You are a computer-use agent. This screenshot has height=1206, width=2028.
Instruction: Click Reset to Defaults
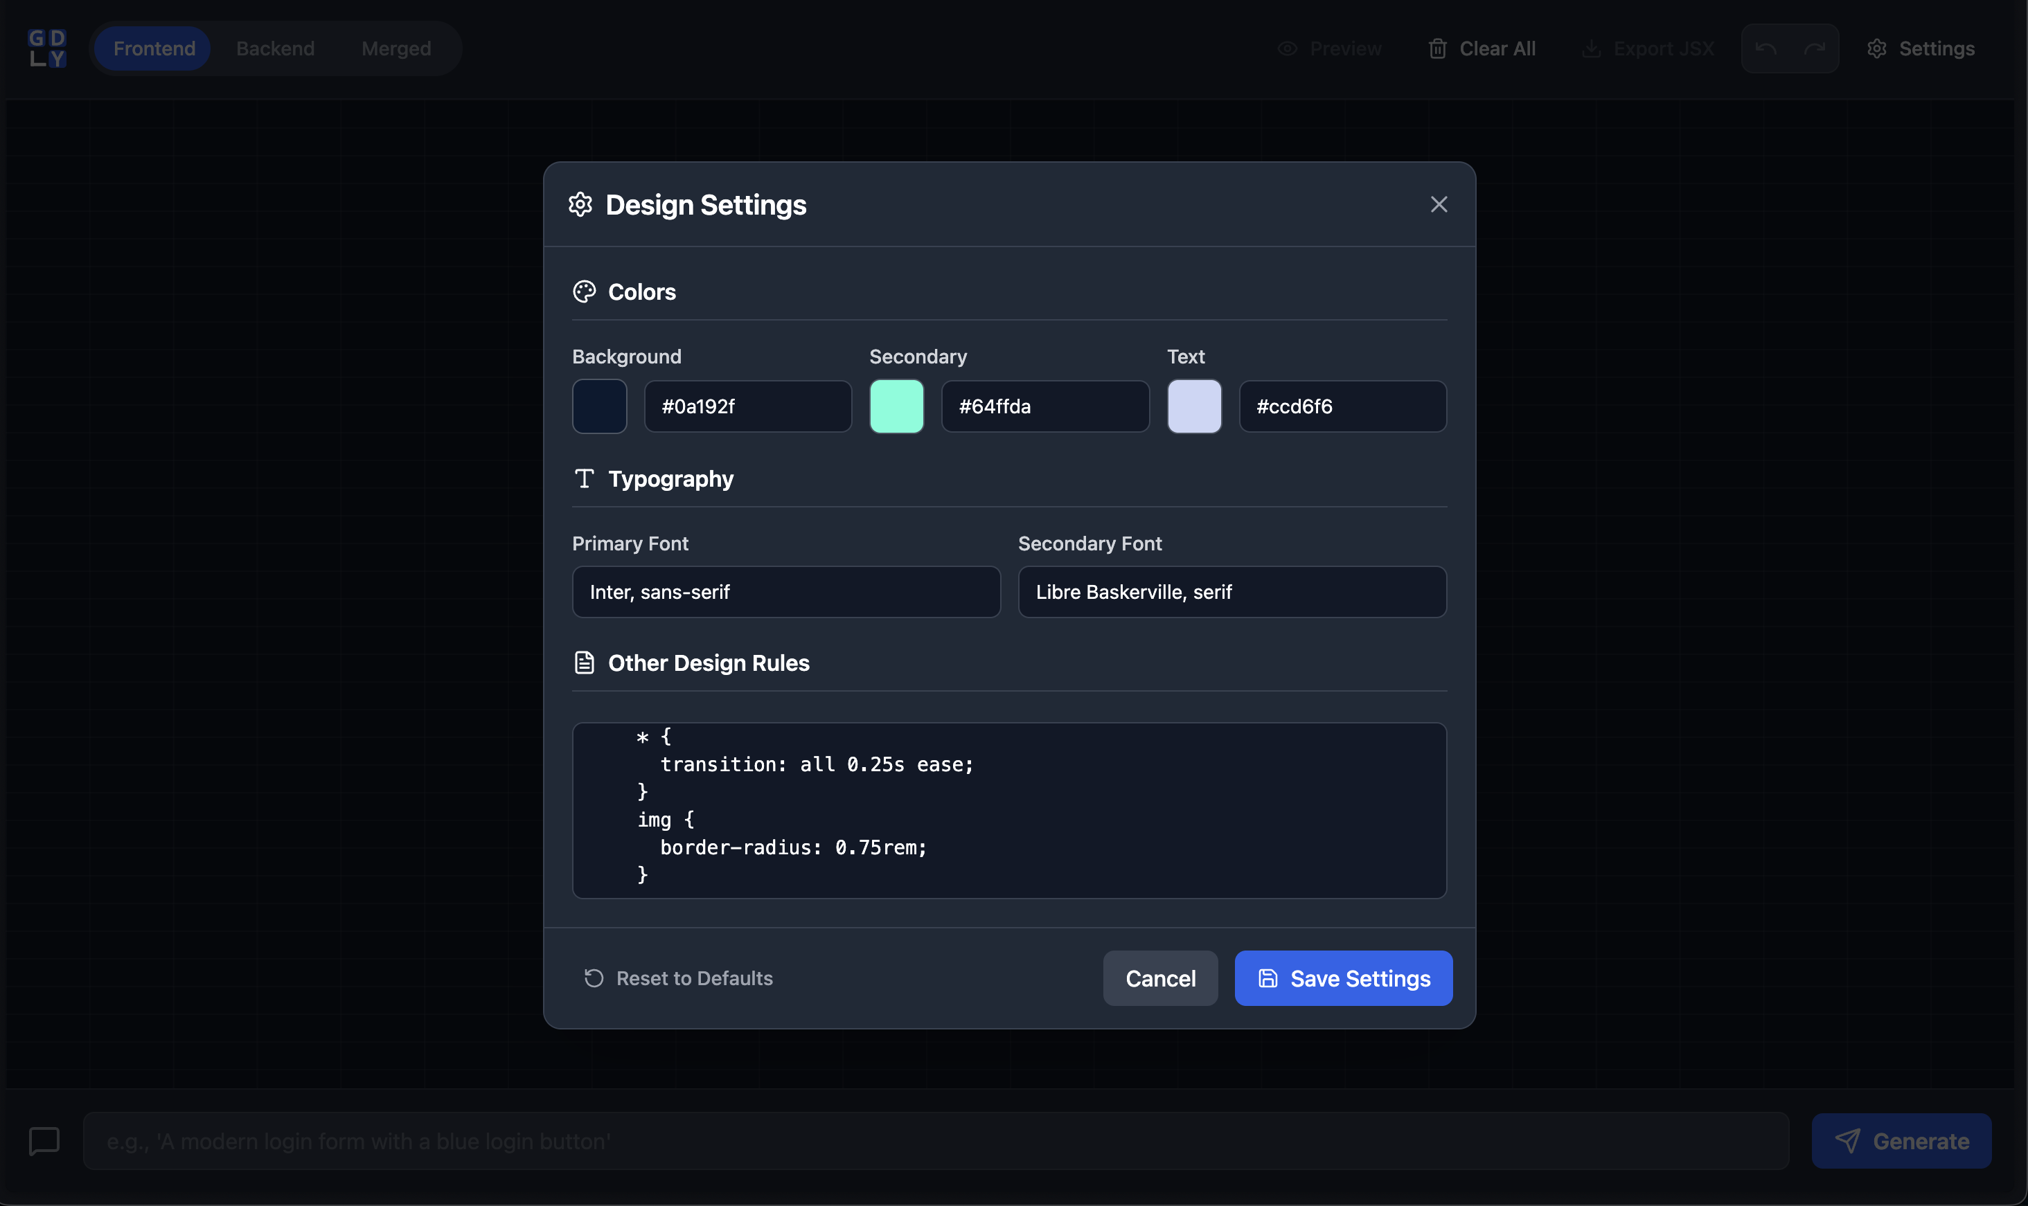(x=678, y=978)
